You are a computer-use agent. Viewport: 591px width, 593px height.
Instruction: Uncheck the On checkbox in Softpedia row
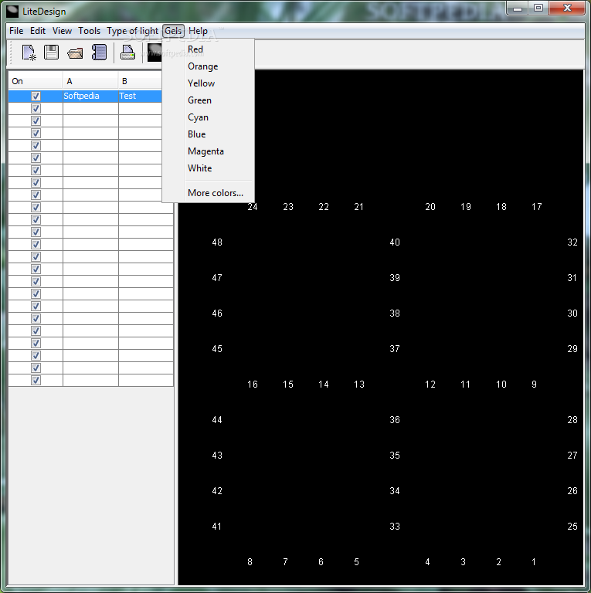[x=36, y=96]
